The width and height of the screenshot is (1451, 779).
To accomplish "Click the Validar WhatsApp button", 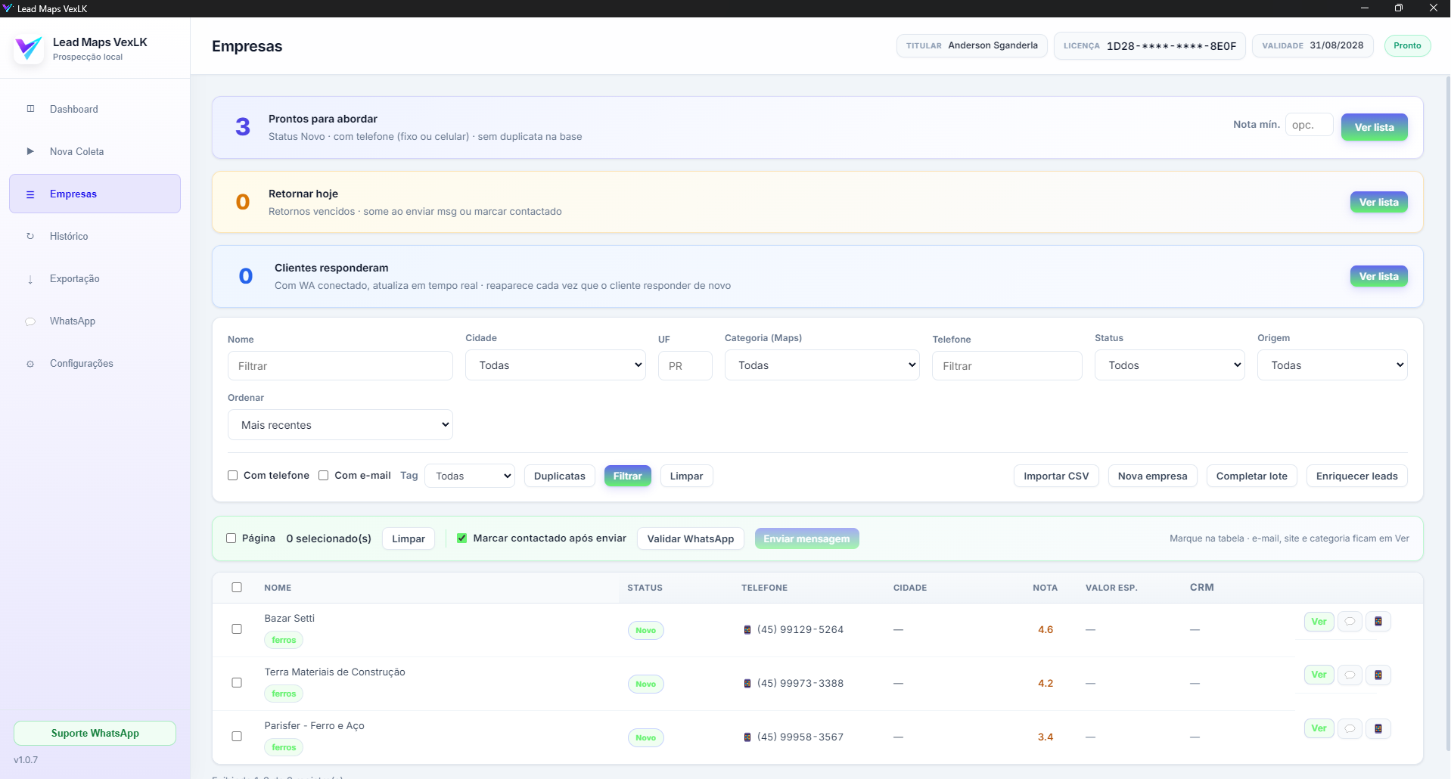I will 691,538.
